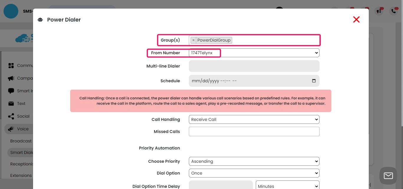Open the Social sharing section
The image size is (403, 189).
click(x=11, y=116)
